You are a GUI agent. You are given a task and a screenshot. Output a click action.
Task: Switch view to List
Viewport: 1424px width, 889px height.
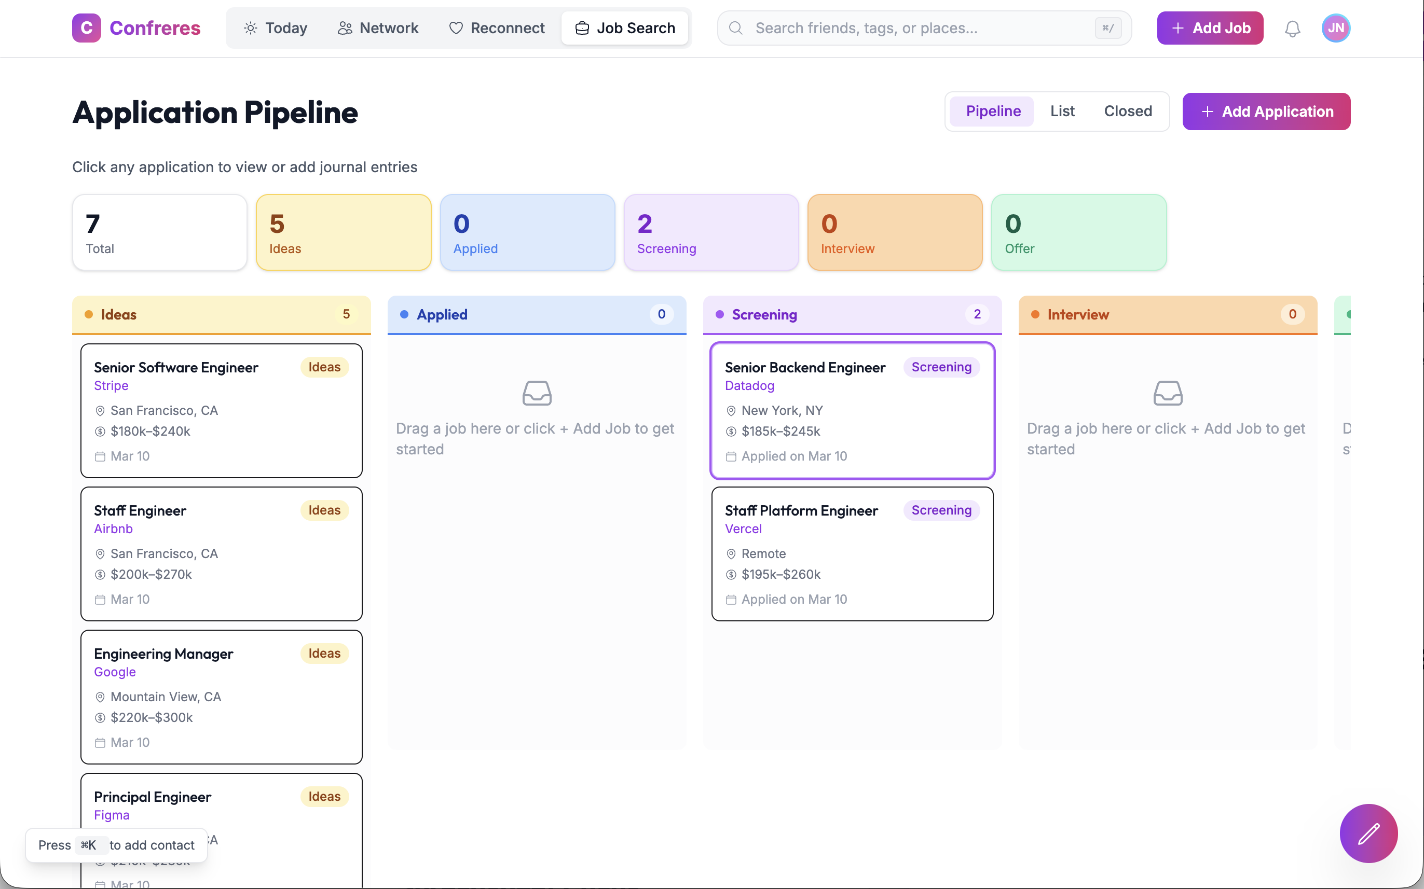[x=1062, y=110]
